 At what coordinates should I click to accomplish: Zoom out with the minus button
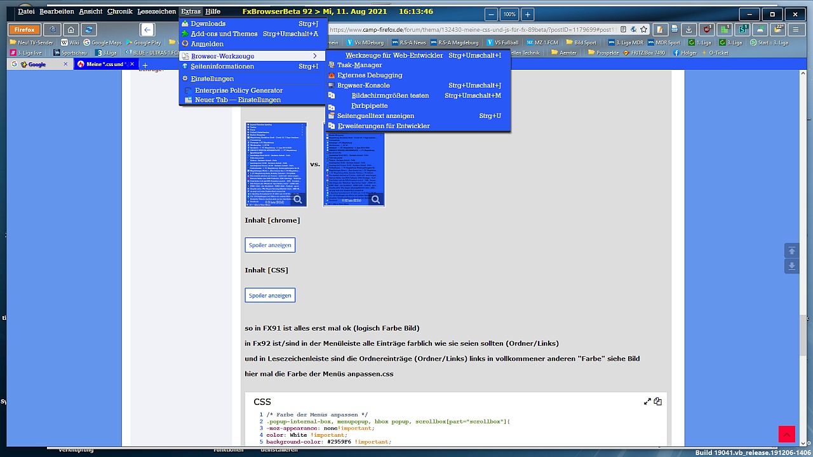click(x=491, y=14)
